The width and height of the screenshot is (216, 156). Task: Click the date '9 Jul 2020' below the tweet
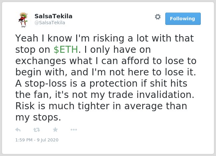[x=48, y=140]
